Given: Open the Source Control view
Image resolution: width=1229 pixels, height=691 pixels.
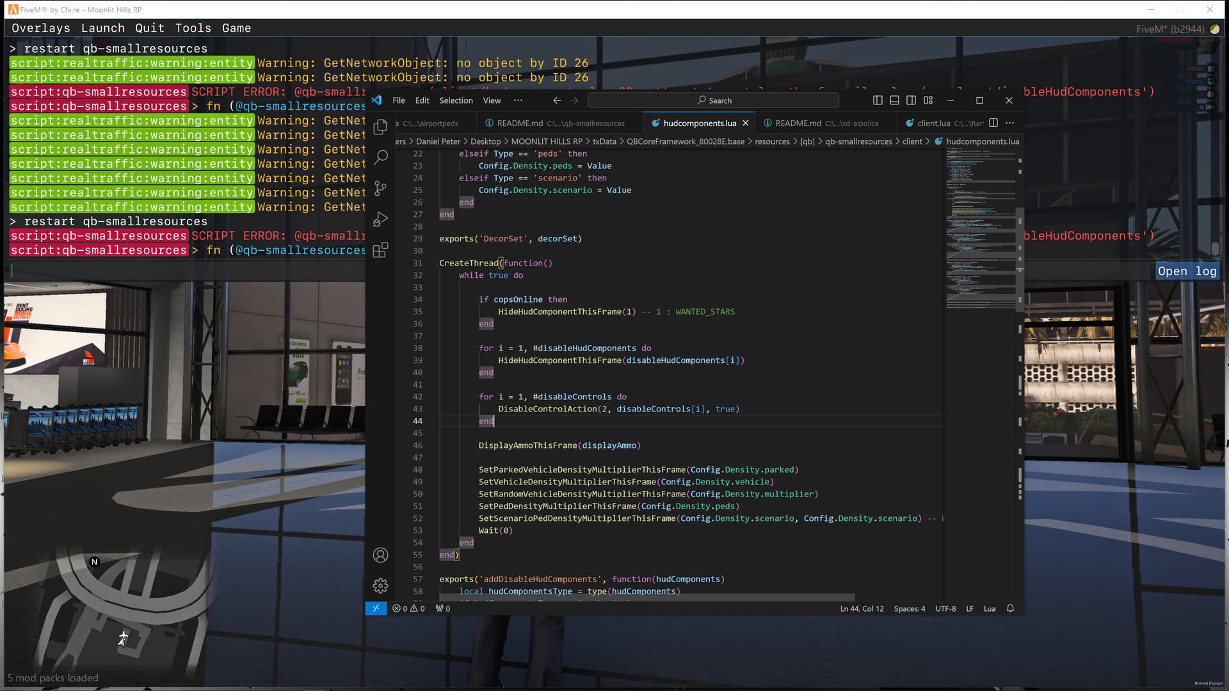Looking at the screenshot, I should (380, 188).
